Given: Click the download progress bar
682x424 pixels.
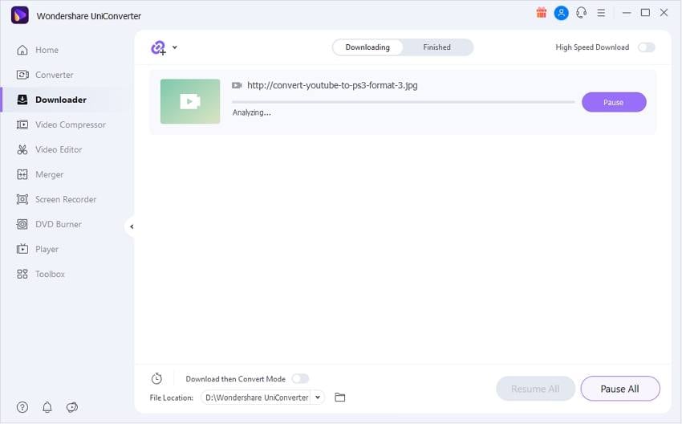Looking at the screenshot, I should pos(404,102).
